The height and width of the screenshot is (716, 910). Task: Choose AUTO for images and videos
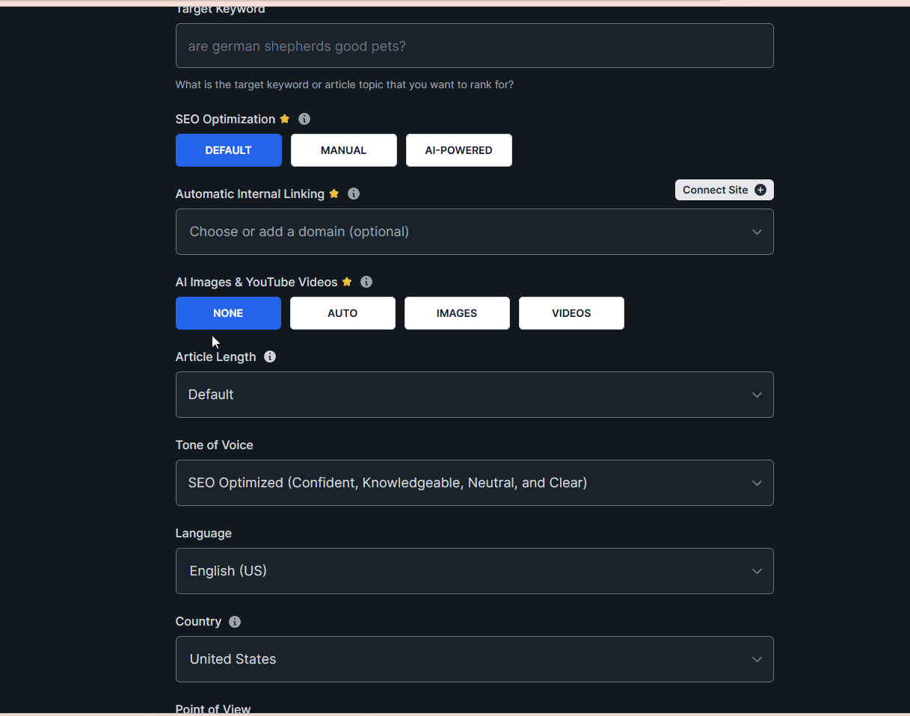pos(342,313)
